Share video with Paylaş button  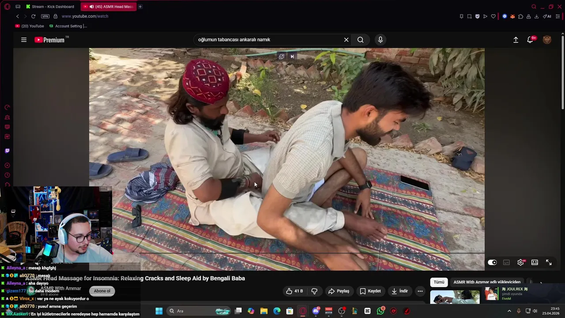click(x=339, y=291)
